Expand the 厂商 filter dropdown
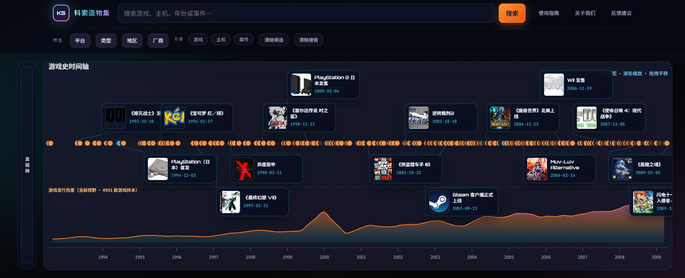This screenshot has height=278, width=685. [158, 41]
